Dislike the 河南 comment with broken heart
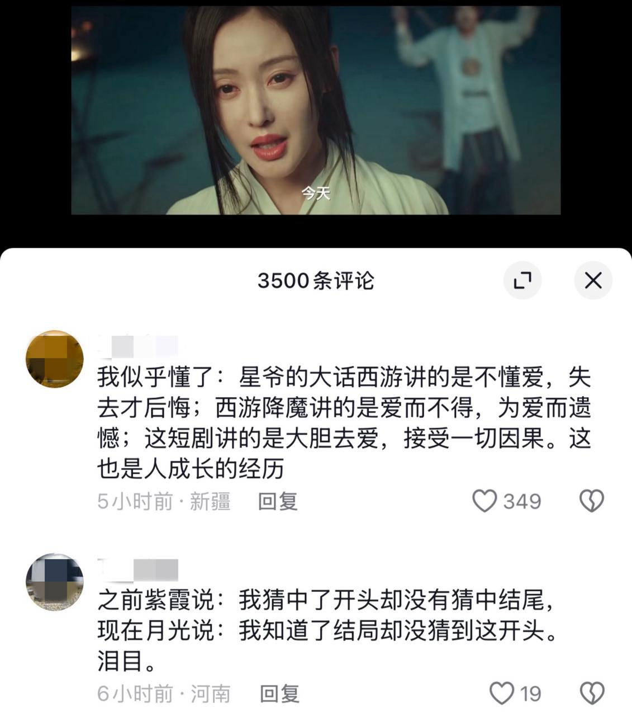 (592, 694)
